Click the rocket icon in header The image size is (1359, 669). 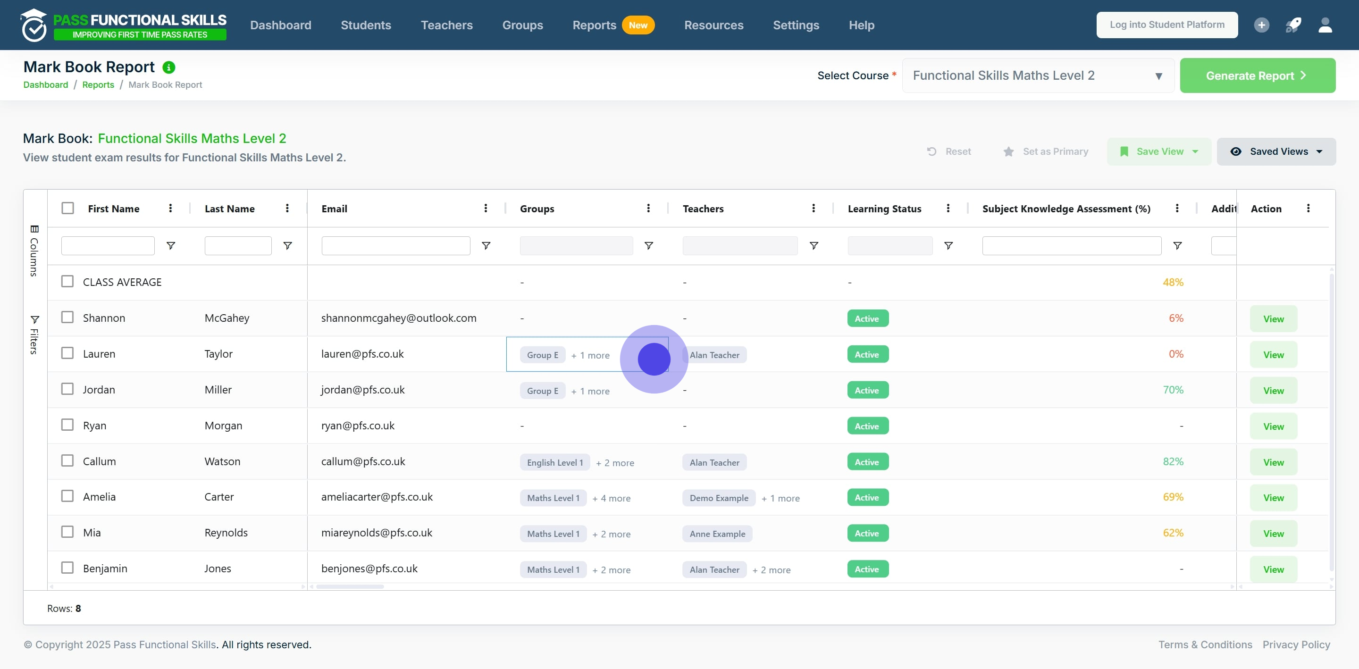click(x=1293, y=25)
